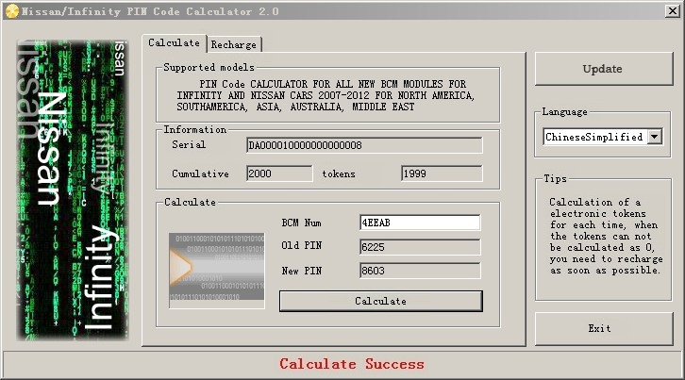Click the Tips recharge advice text
The image size is (685, 380).
606,236
